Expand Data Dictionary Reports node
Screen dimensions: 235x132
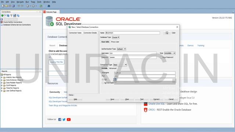(1, 80)
